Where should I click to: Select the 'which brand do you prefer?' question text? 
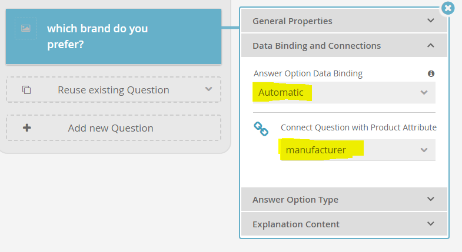pyautogui.click(x=97, y=36)
